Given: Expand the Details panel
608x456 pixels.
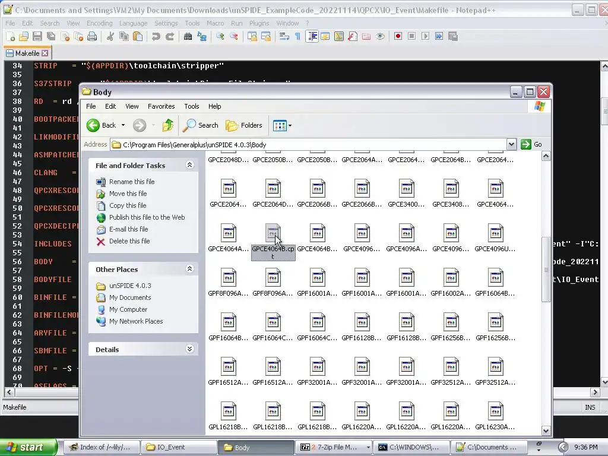Looking at the screenshot, I should click(x=189, y=349).
